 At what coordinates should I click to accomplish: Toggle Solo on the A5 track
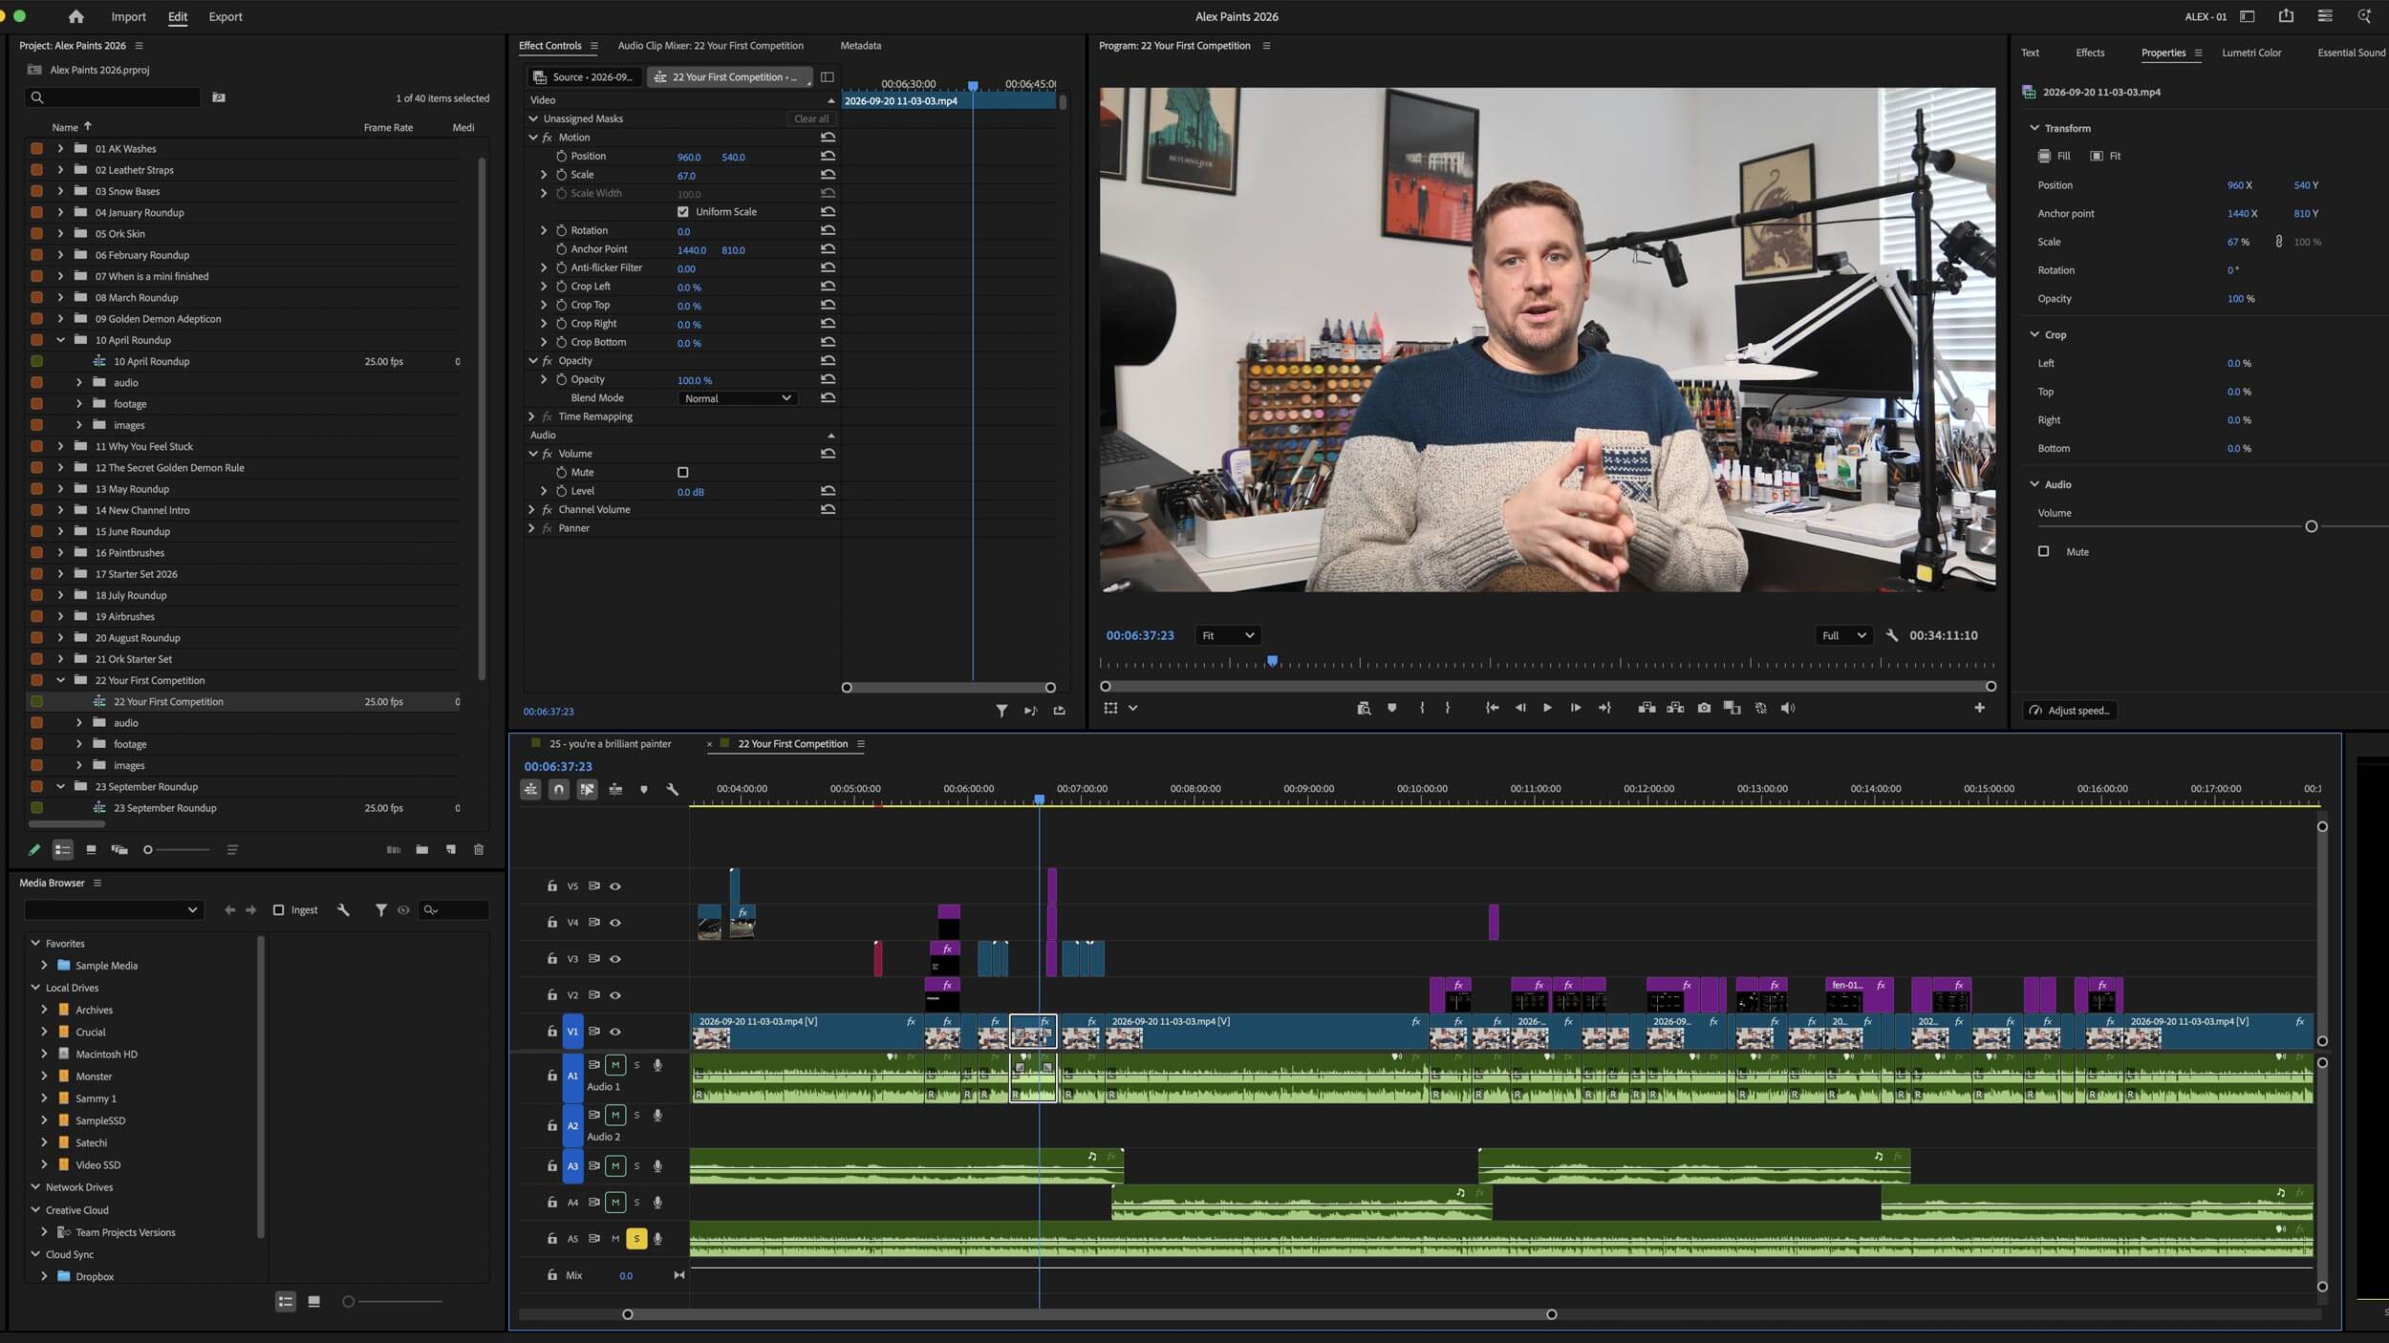(636, 1239)
